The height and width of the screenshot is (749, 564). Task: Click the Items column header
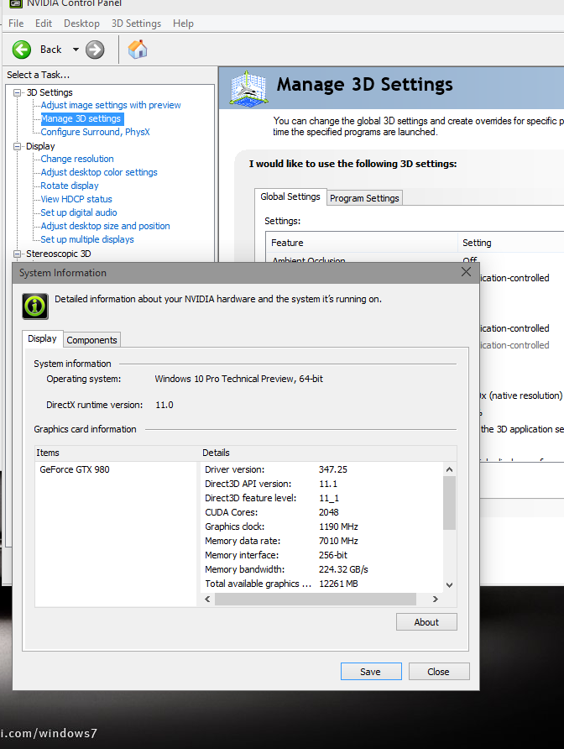[117, 453]
